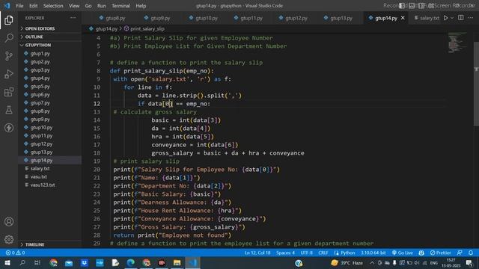Open vasu.txt in the explorer

39,176
